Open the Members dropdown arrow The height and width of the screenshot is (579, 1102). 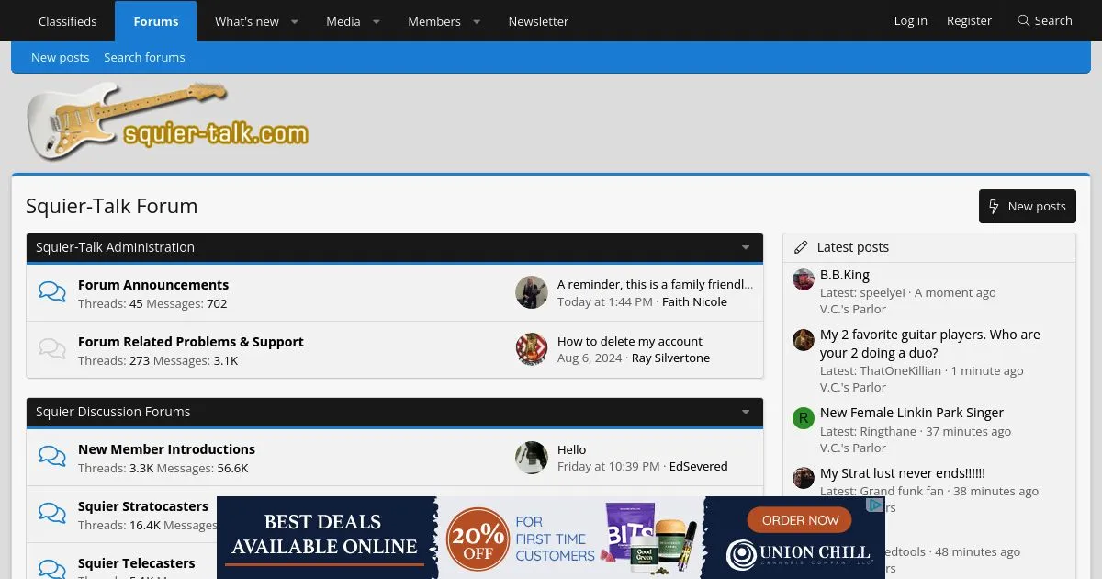pos(477,21)
